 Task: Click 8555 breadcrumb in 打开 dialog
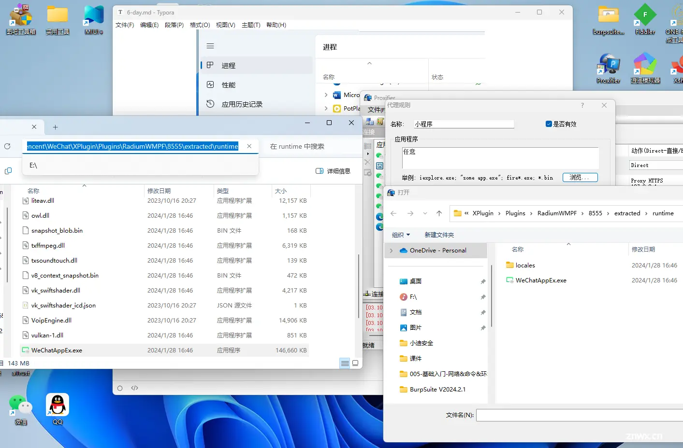coord(596,213)
